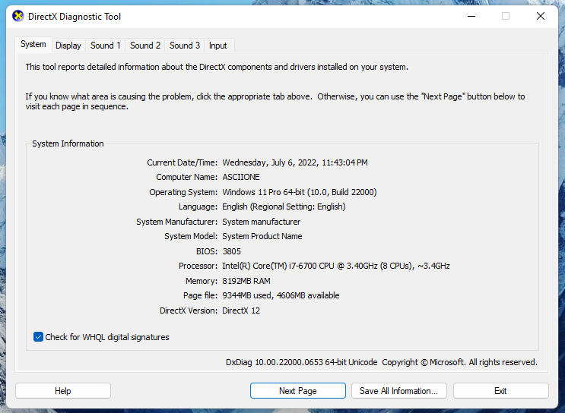This screenshot has height=413, width=565.
Task: Switch to the Display tab
Action: pos(68,46)
